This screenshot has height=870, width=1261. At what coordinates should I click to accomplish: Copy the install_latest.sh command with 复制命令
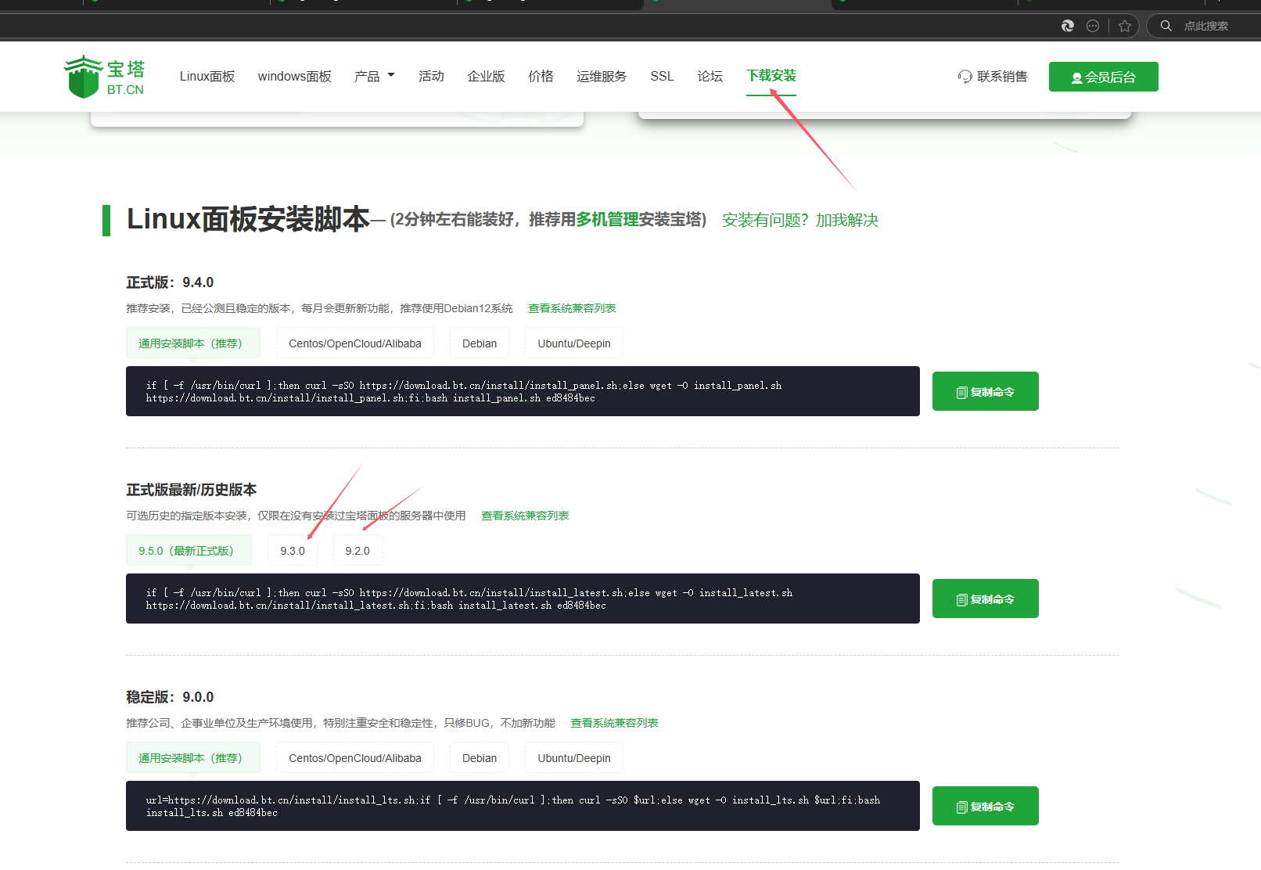point(986,599)
